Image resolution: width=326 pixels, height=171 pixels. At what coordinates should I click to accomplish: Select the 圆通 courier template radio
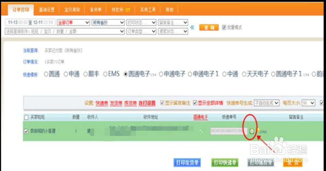[x=46, y=74]
